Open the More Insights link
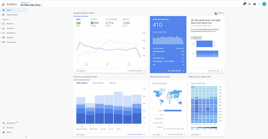The image size is (268, 139). pyautogui.click(x=215, y=71)
